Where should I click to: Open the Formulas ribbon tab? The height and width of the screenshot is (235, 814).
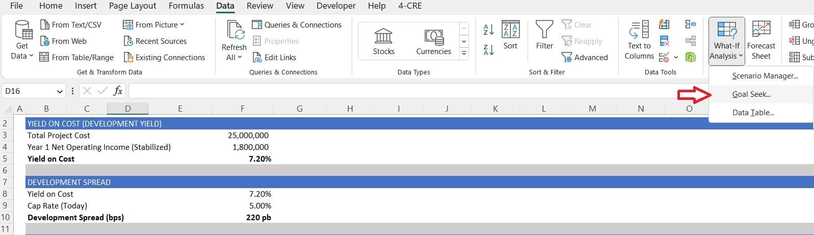[186, 6]
